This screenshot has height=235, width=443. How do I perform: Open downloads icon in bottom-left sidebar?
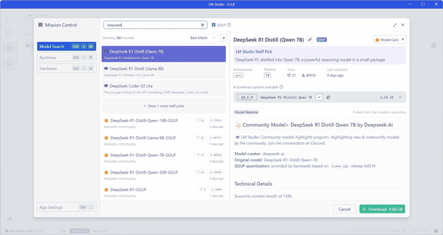9,218
